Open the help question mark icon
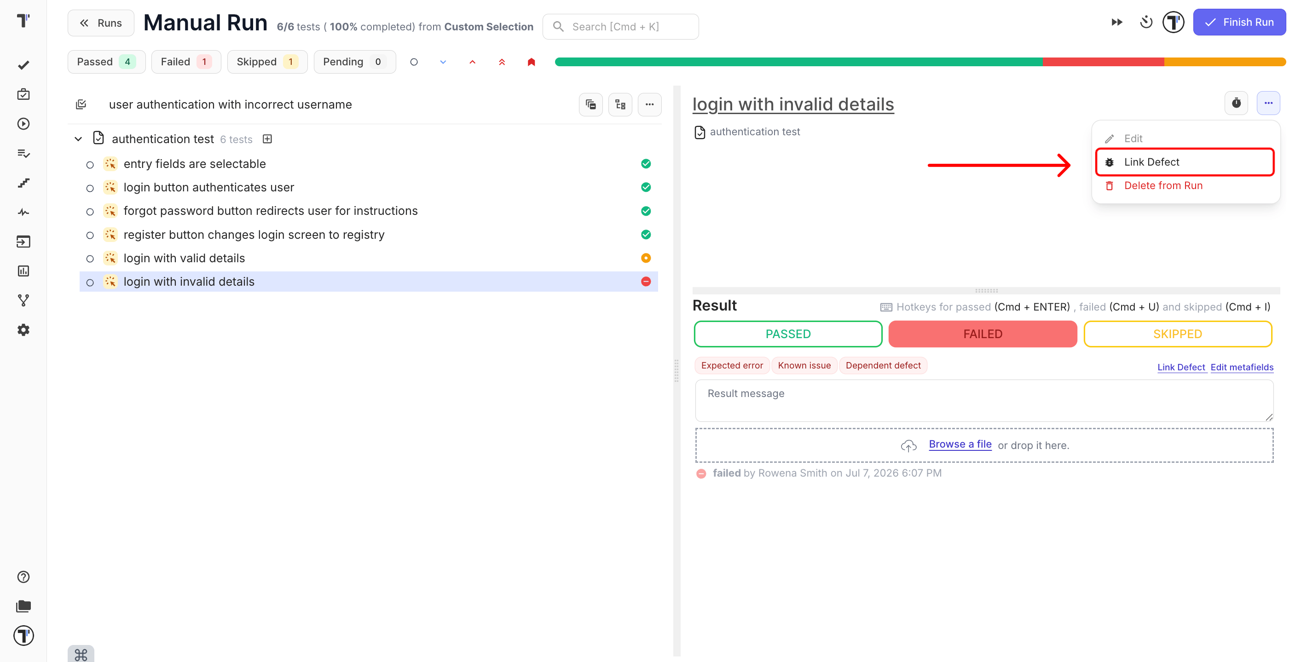Image resolution: width=1307 pixels, height=662 pixels. pos(23,577)
